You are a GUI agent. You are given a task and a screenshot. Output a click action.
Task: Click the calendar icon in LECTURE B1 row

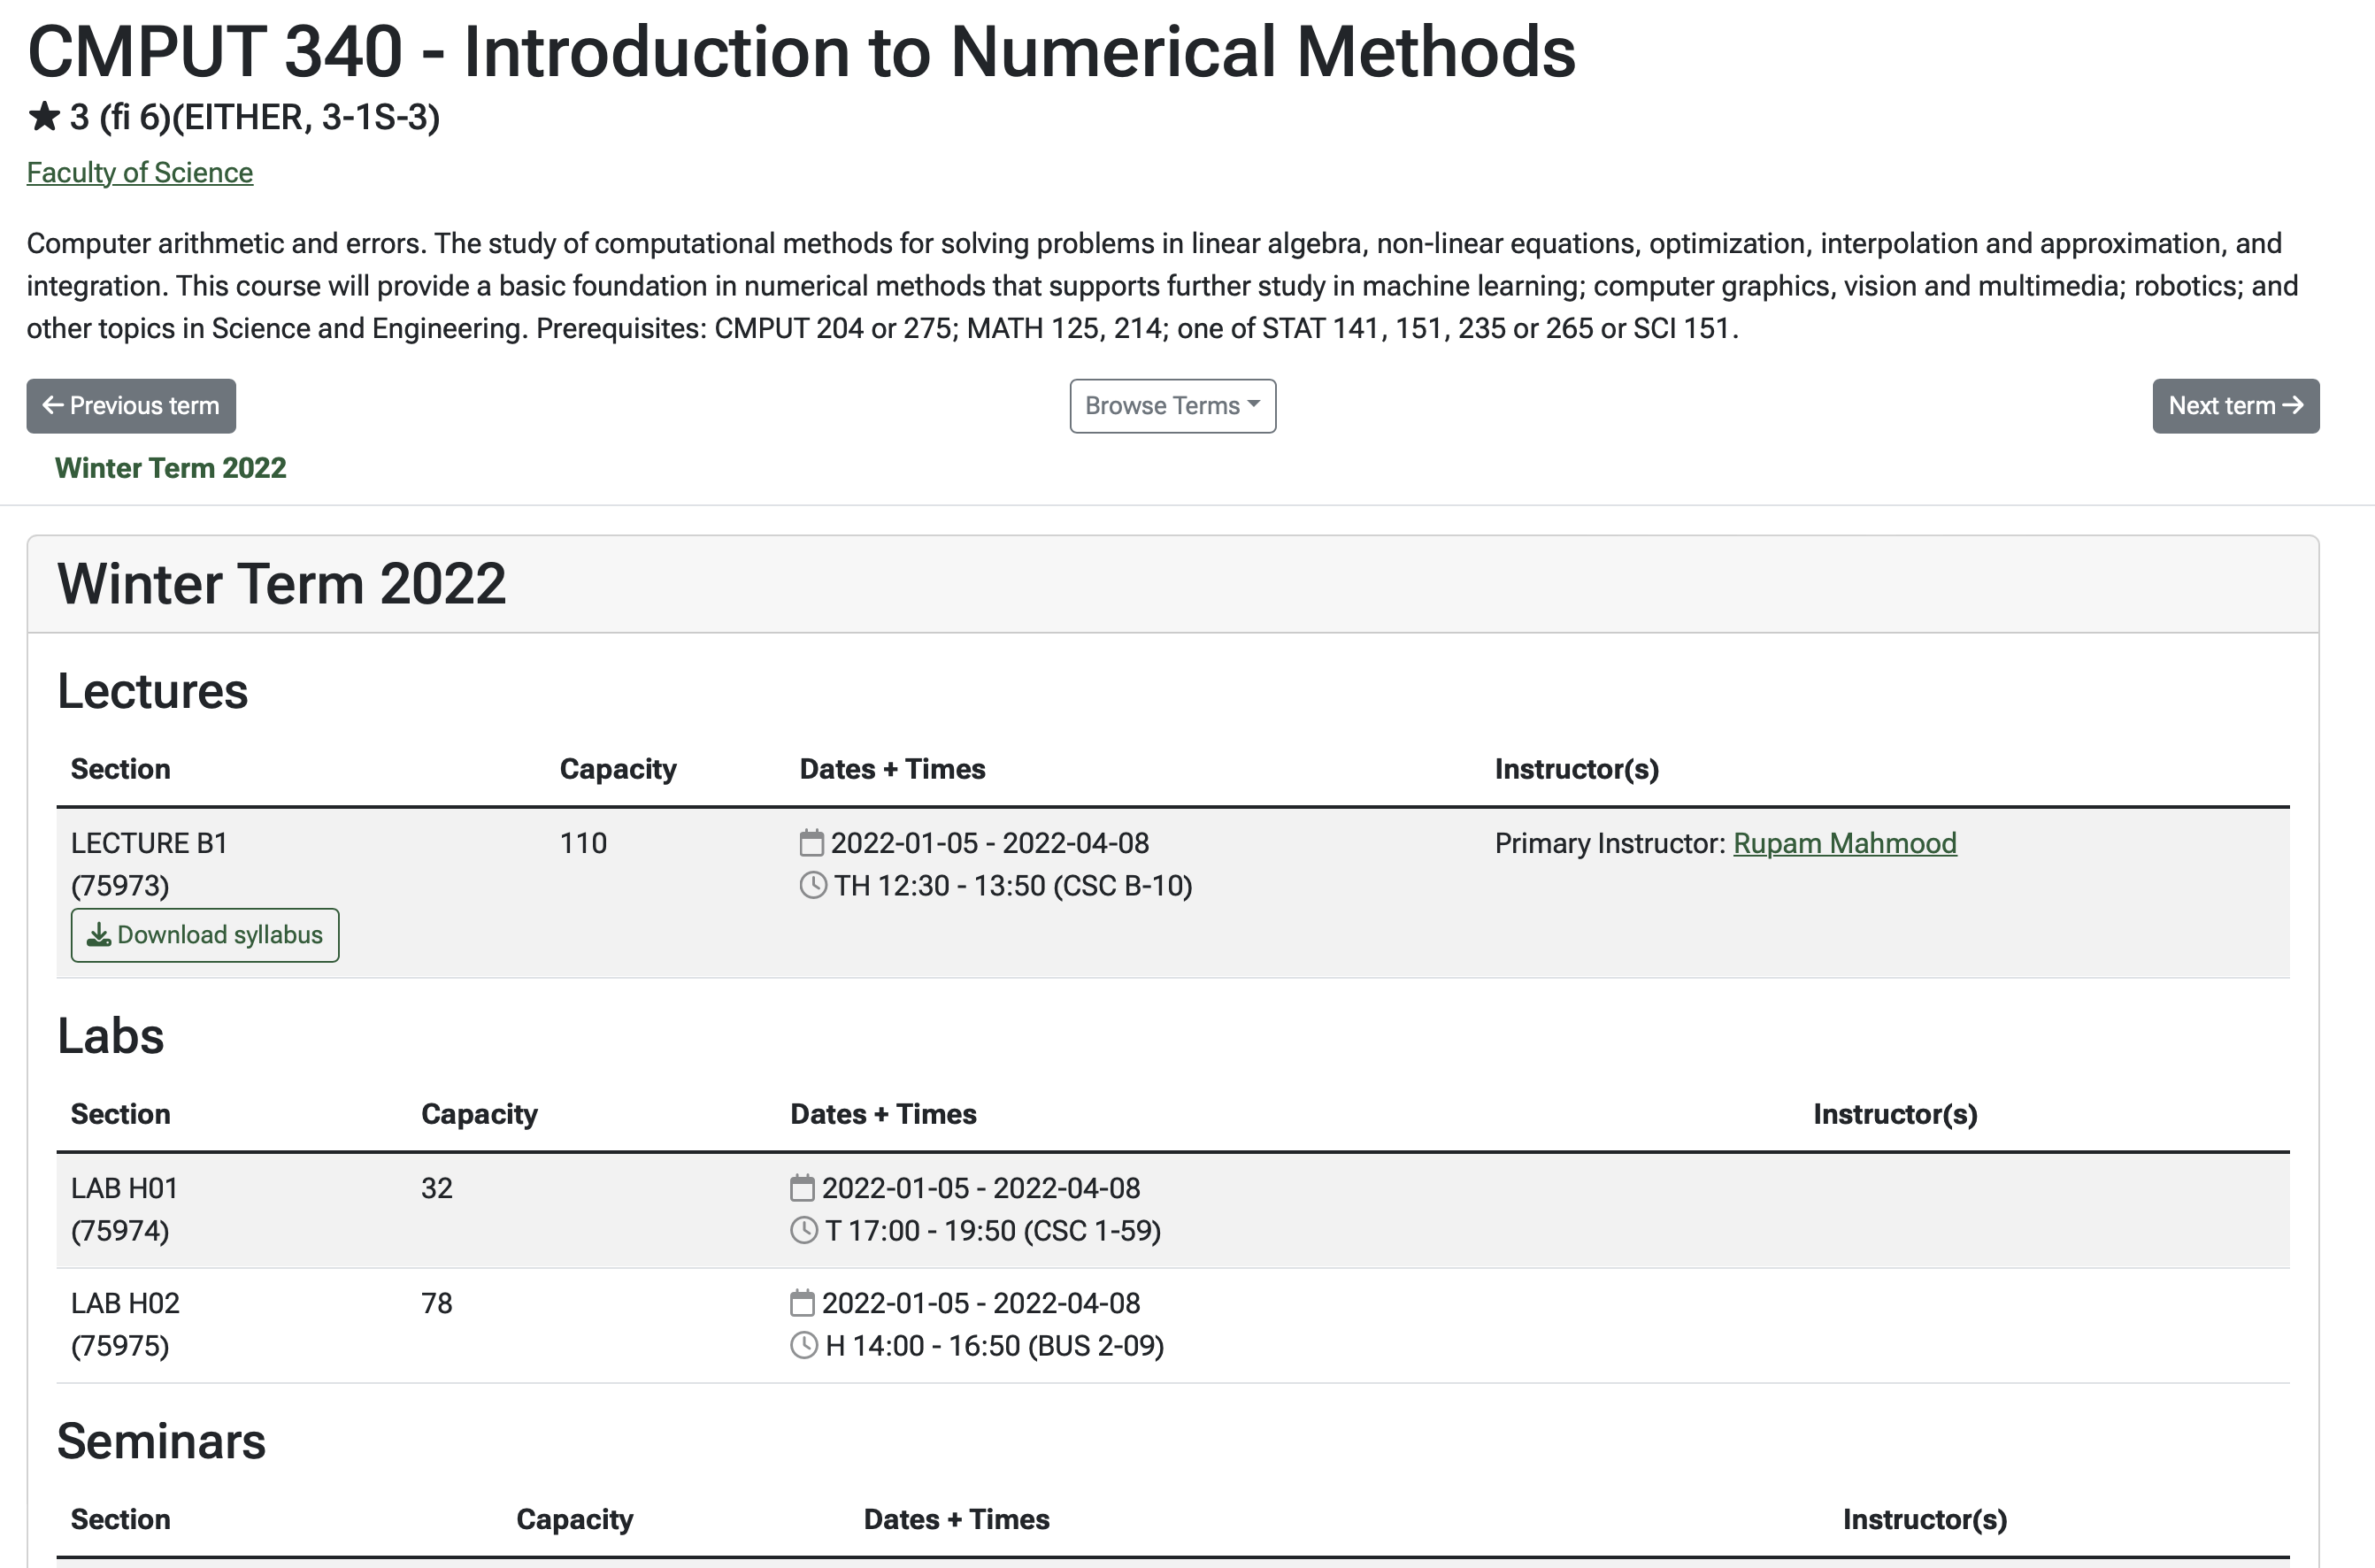812,843
